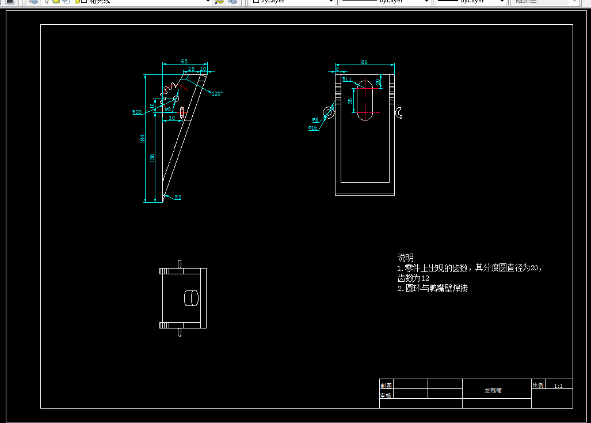591x423 pixels.
Task: Select the ø16 diameter label
Action: (x=313, y=128)
